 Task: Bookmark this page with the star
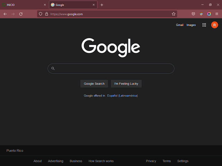point(173,14)
